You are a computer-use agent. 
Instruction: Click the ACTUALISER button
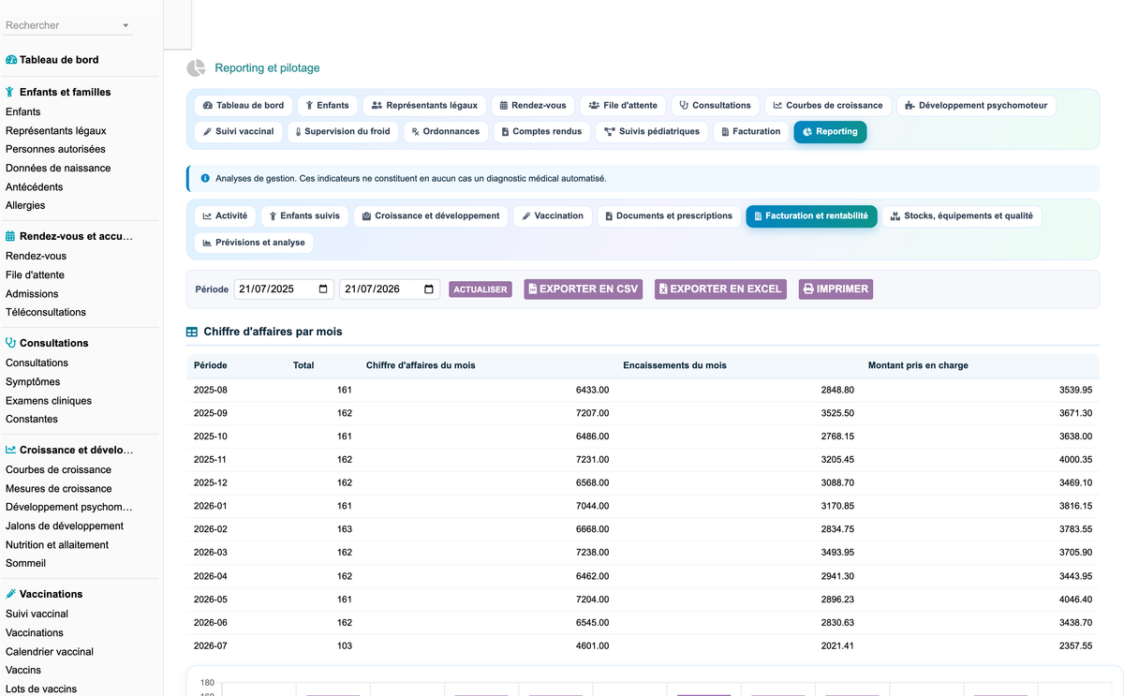(481, 289)
